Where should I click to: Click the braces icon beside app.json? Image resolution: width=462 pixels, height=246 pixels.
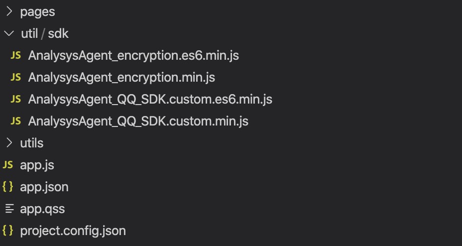tap(7, 187)
